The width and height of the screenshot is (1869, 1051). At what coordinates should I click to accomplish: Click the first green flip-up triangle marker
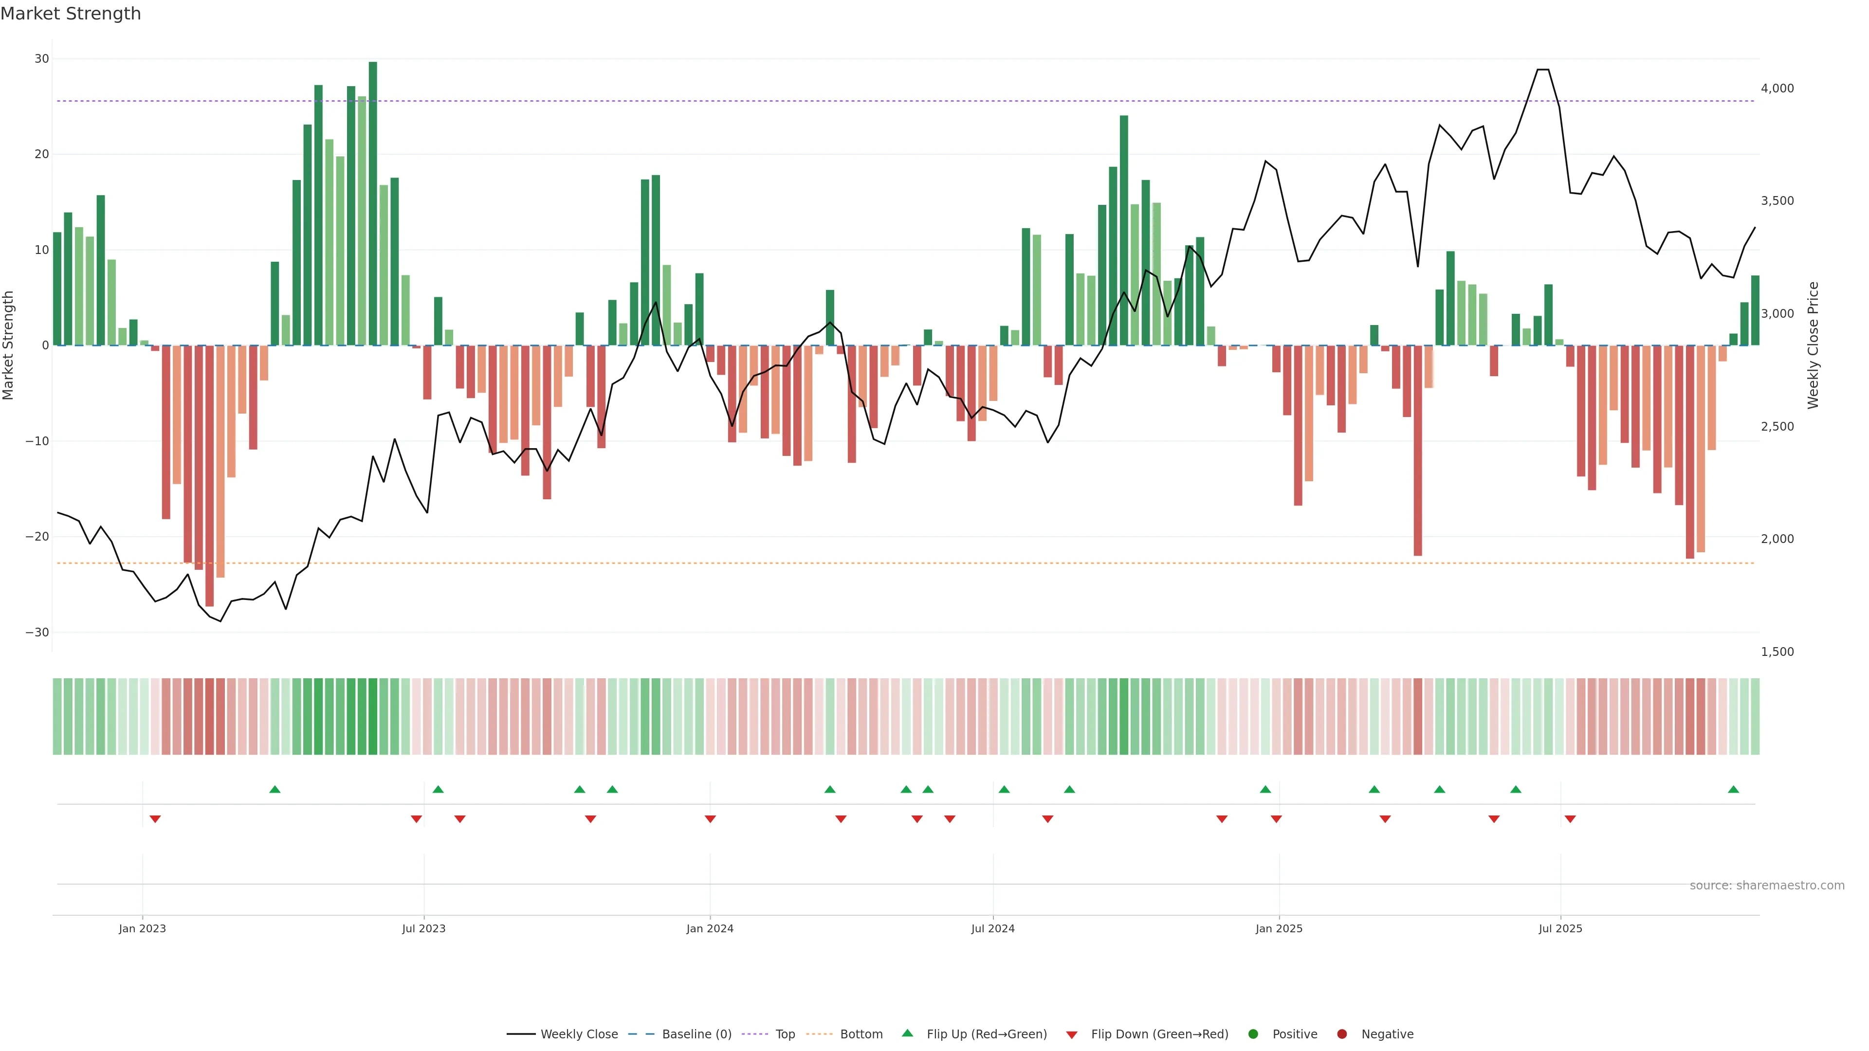pos(274,789)
